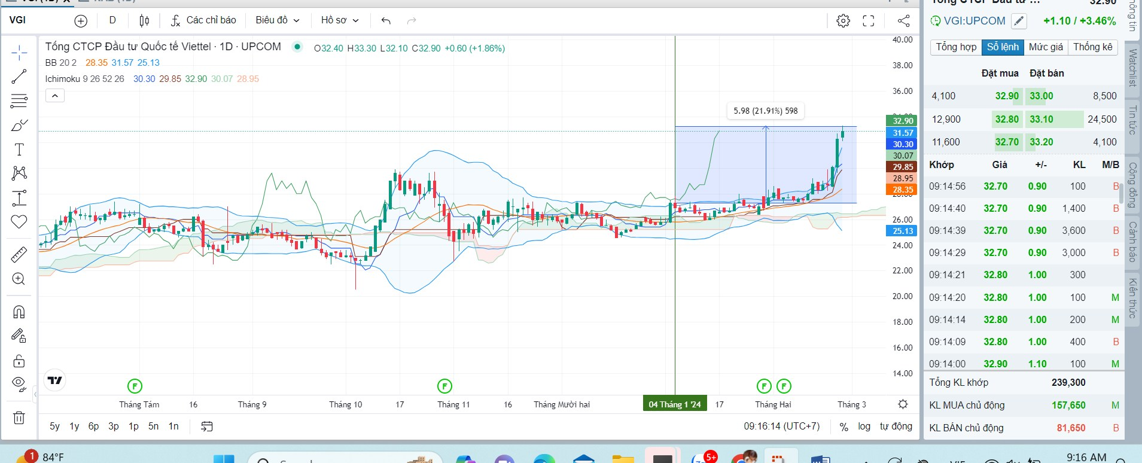Toggle hide all drawings eye icon
Screen dimensions: 1142x463
pyautogui.click(x=19, y=384)
